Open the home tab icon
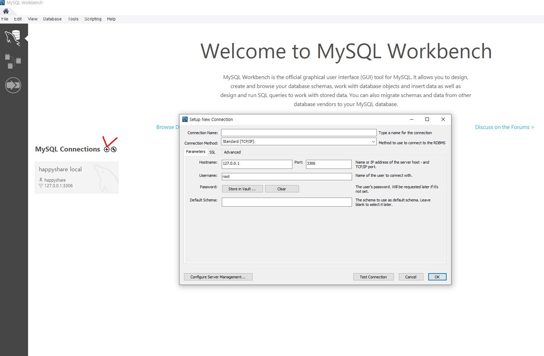 (x=6, y=11)
